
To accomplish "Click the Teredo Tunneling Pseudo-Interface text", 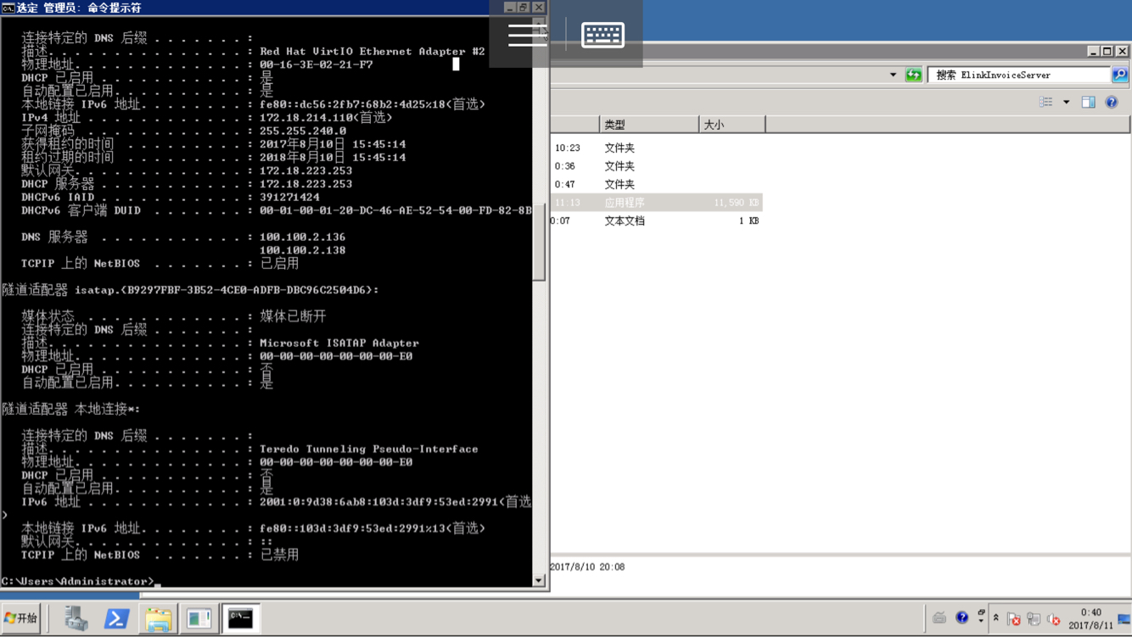I will coord(369,449).
